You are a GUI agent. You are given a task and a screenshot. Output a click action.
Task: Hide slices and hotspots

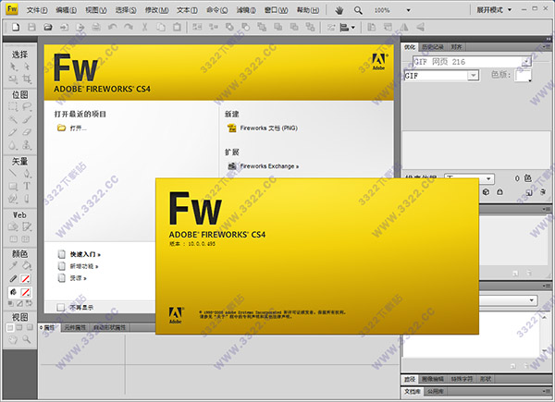click(x=14, y=239)
